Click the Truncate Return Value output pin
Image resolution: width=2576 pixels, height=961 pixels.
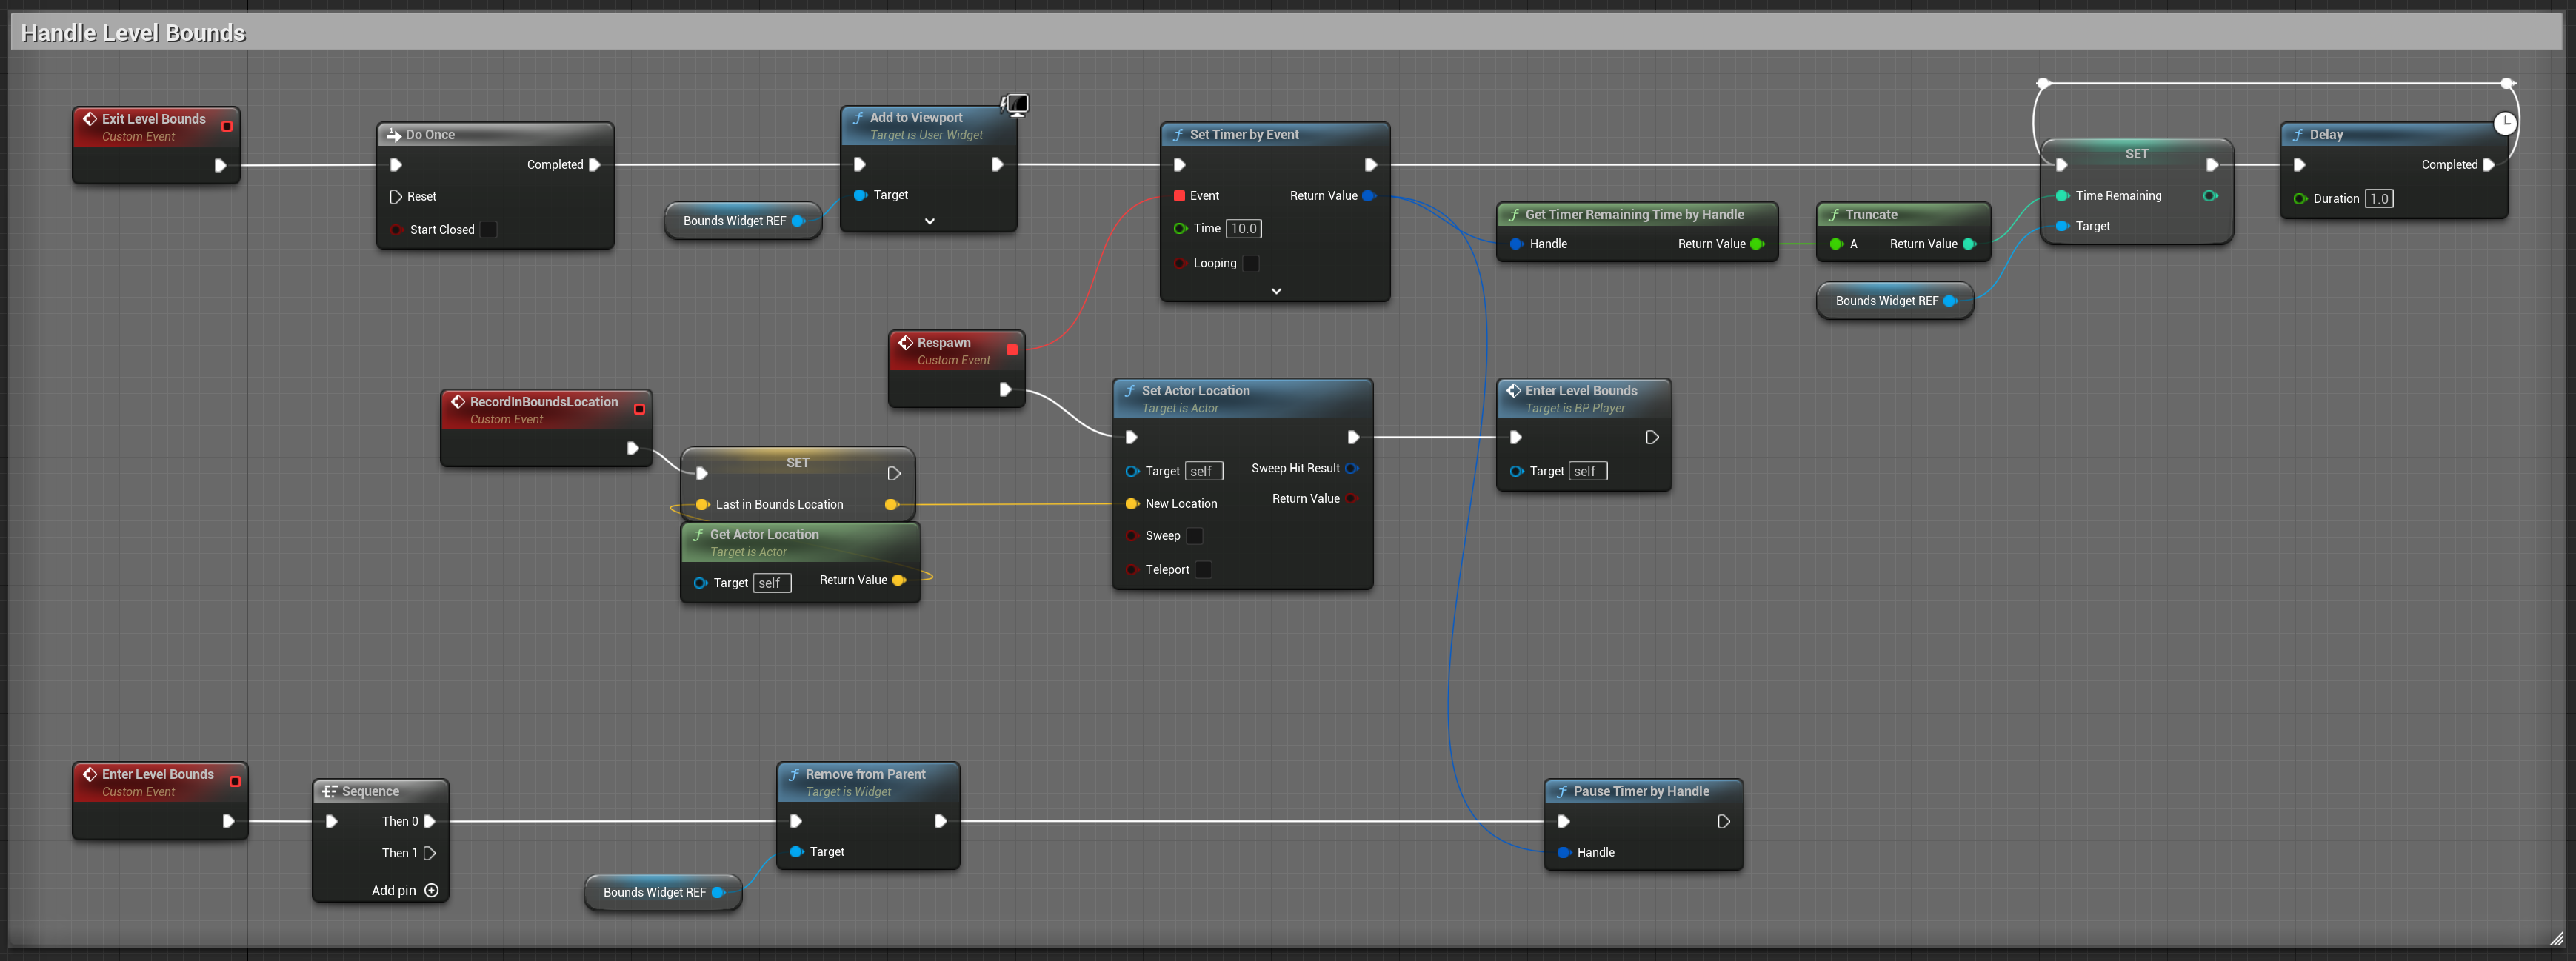click(1969, 244)
